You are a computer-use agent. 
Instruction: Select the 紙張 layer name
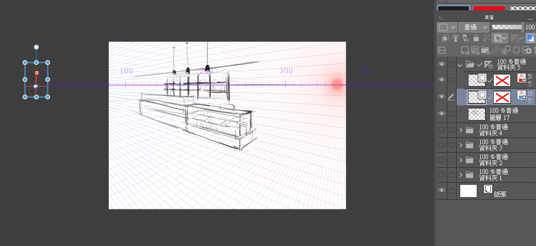tap(500, 195)
